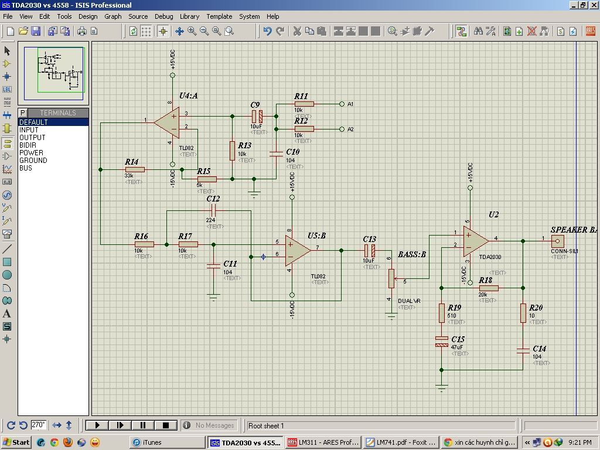Select GROUND terminal from list
The width and height of the screenshot is (600, 450).
[x=53, y=161]
